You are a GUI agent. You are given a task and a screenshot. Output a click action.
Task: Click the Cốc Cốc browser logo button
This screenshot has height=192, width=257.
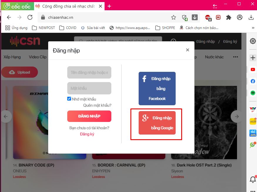point(17,6)
